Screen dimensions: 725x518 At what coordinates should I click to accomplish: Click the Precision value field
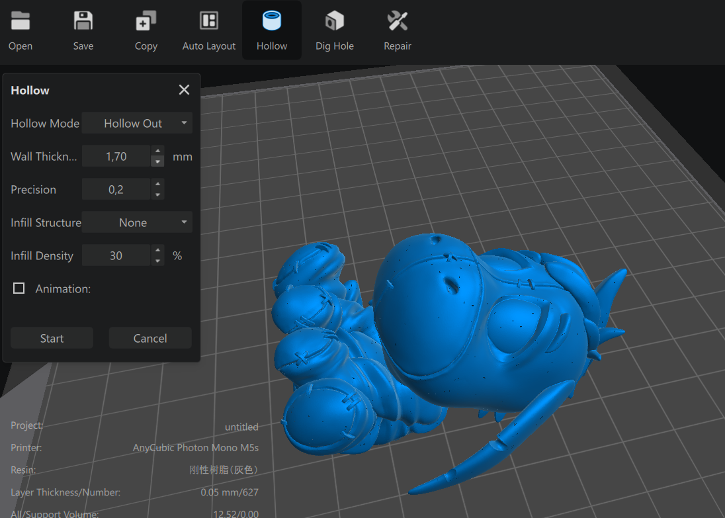click(x=116, y=190)
